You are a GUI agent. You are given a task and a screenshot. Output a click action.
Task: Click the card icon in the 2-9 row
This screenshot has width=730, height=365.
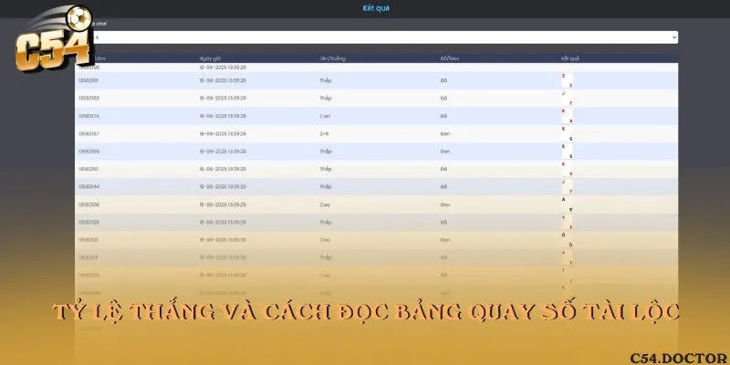tap(563, 129)
